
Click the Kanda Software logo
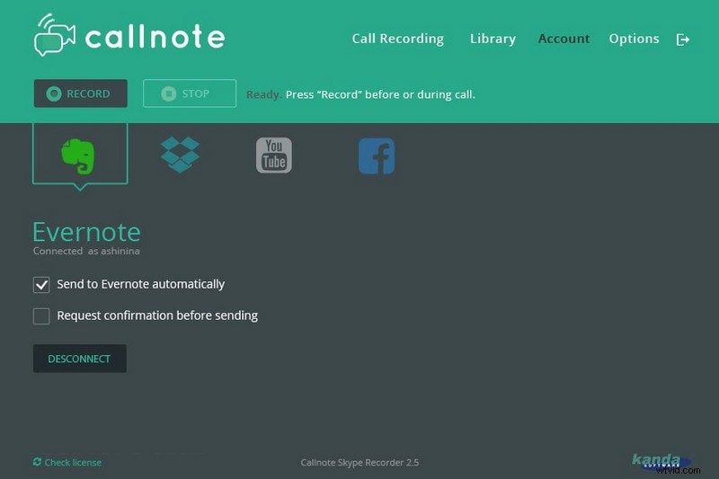tap(661, 461)
